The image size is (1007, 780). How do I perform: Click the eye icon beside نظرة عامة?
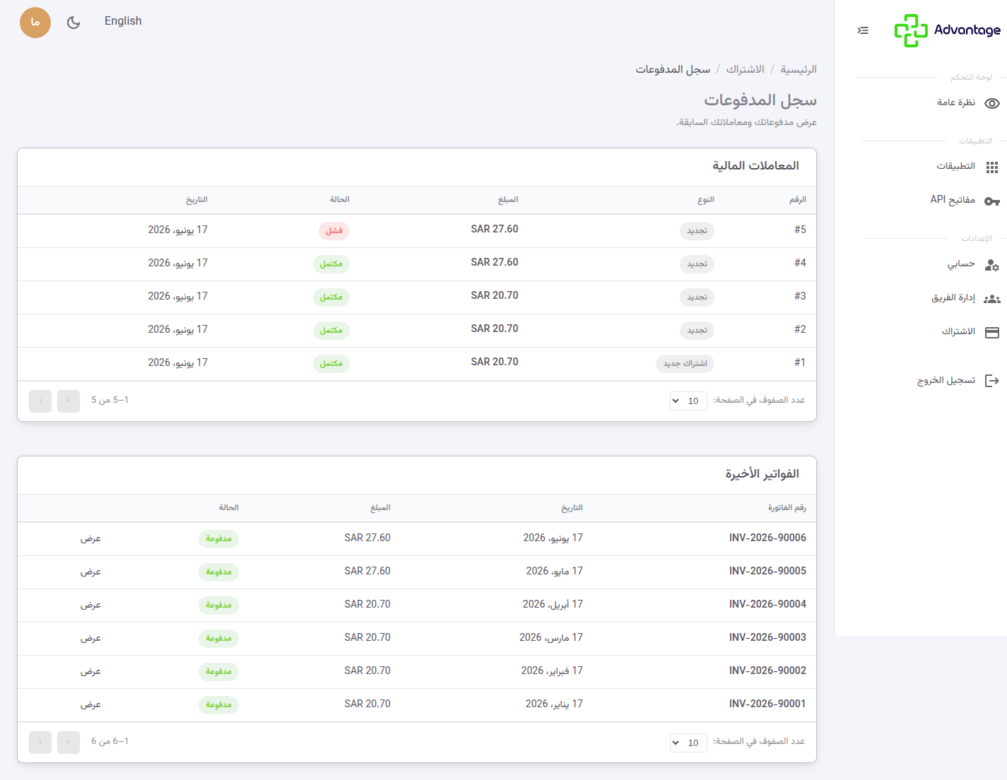coord(992,103)
